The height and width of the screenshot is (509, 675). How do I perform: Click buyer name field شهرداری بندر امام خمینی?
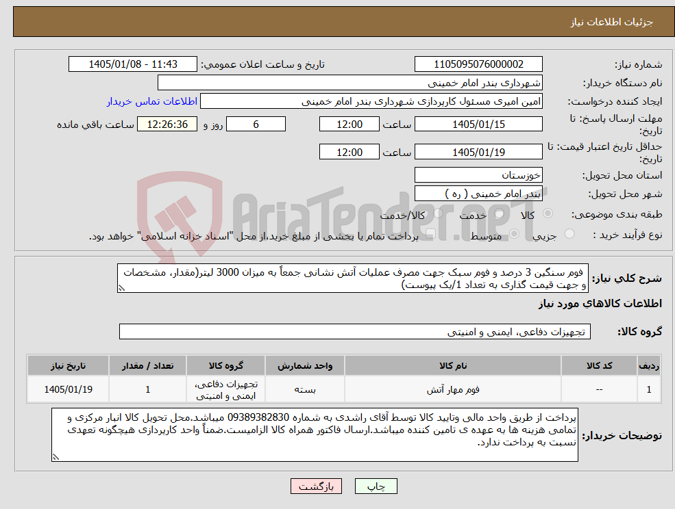[x=349, y=83]
